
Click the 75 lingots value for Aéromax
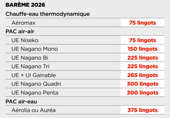point(142,23)
